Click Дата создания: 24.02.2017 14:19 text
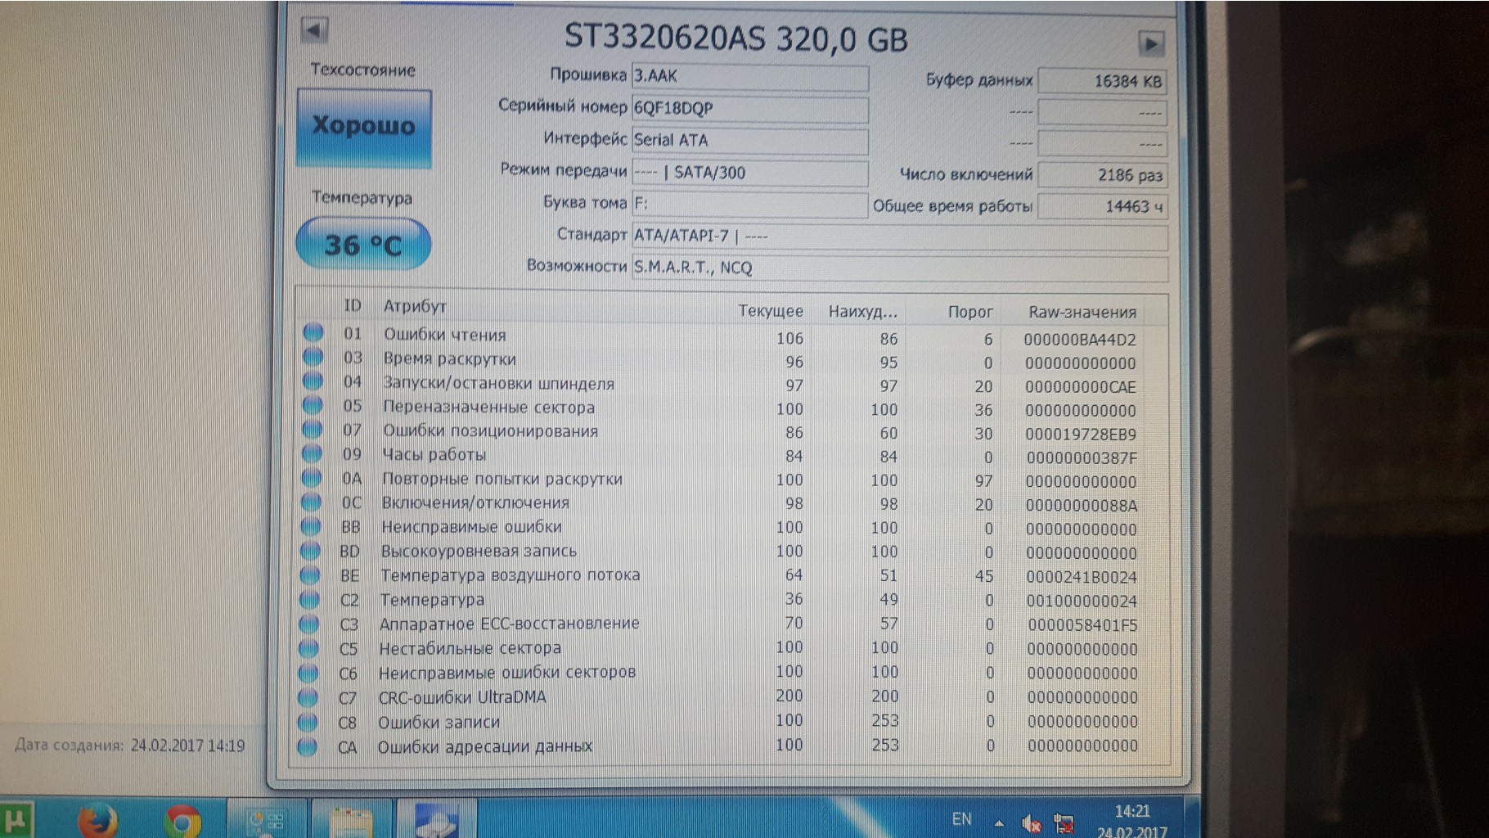 [x=129, y=746]
